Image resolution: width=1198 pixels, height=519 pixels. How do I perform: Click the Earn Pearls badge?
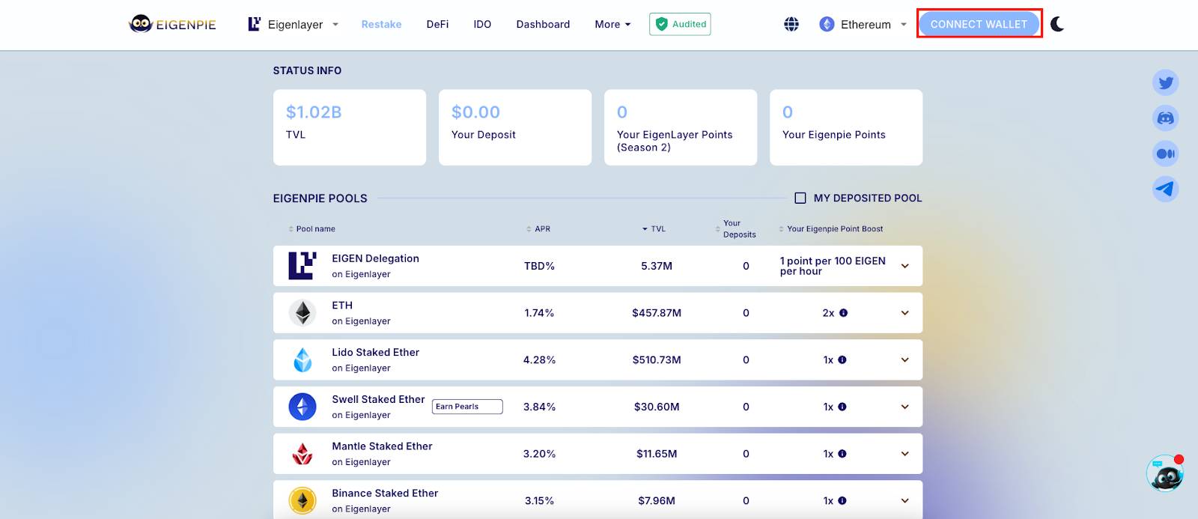tap(467, 407)
